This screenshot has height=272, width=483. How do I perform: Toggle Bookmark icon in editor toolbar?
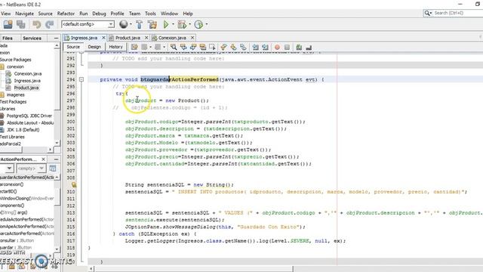[243, 47]
